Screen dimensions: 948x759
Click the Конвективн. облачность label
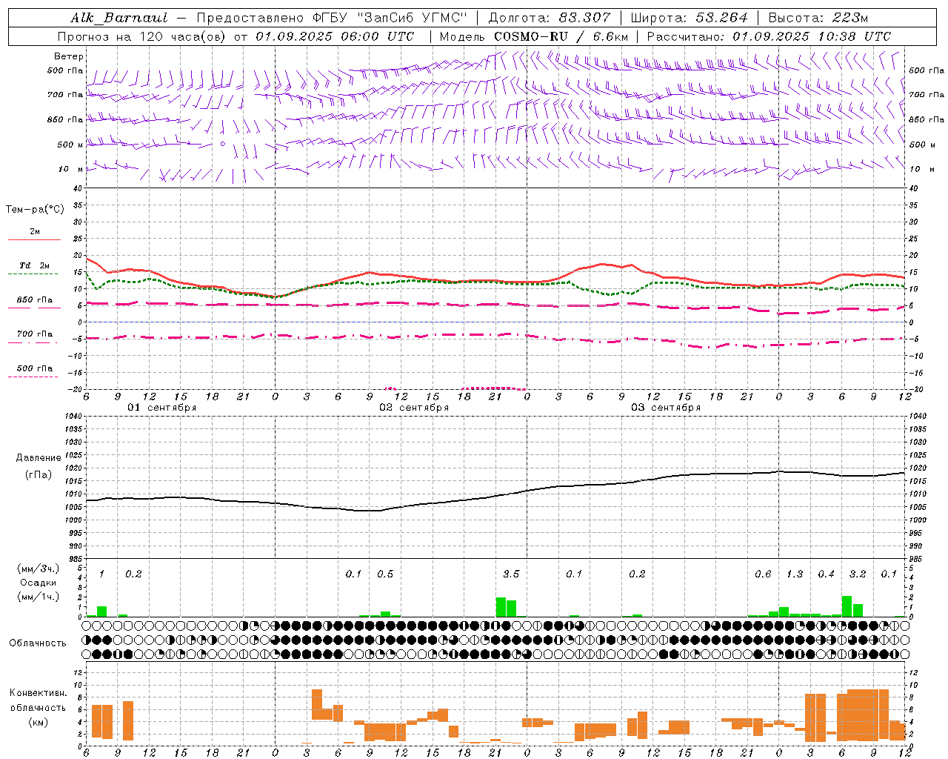[x=39, y=700]
